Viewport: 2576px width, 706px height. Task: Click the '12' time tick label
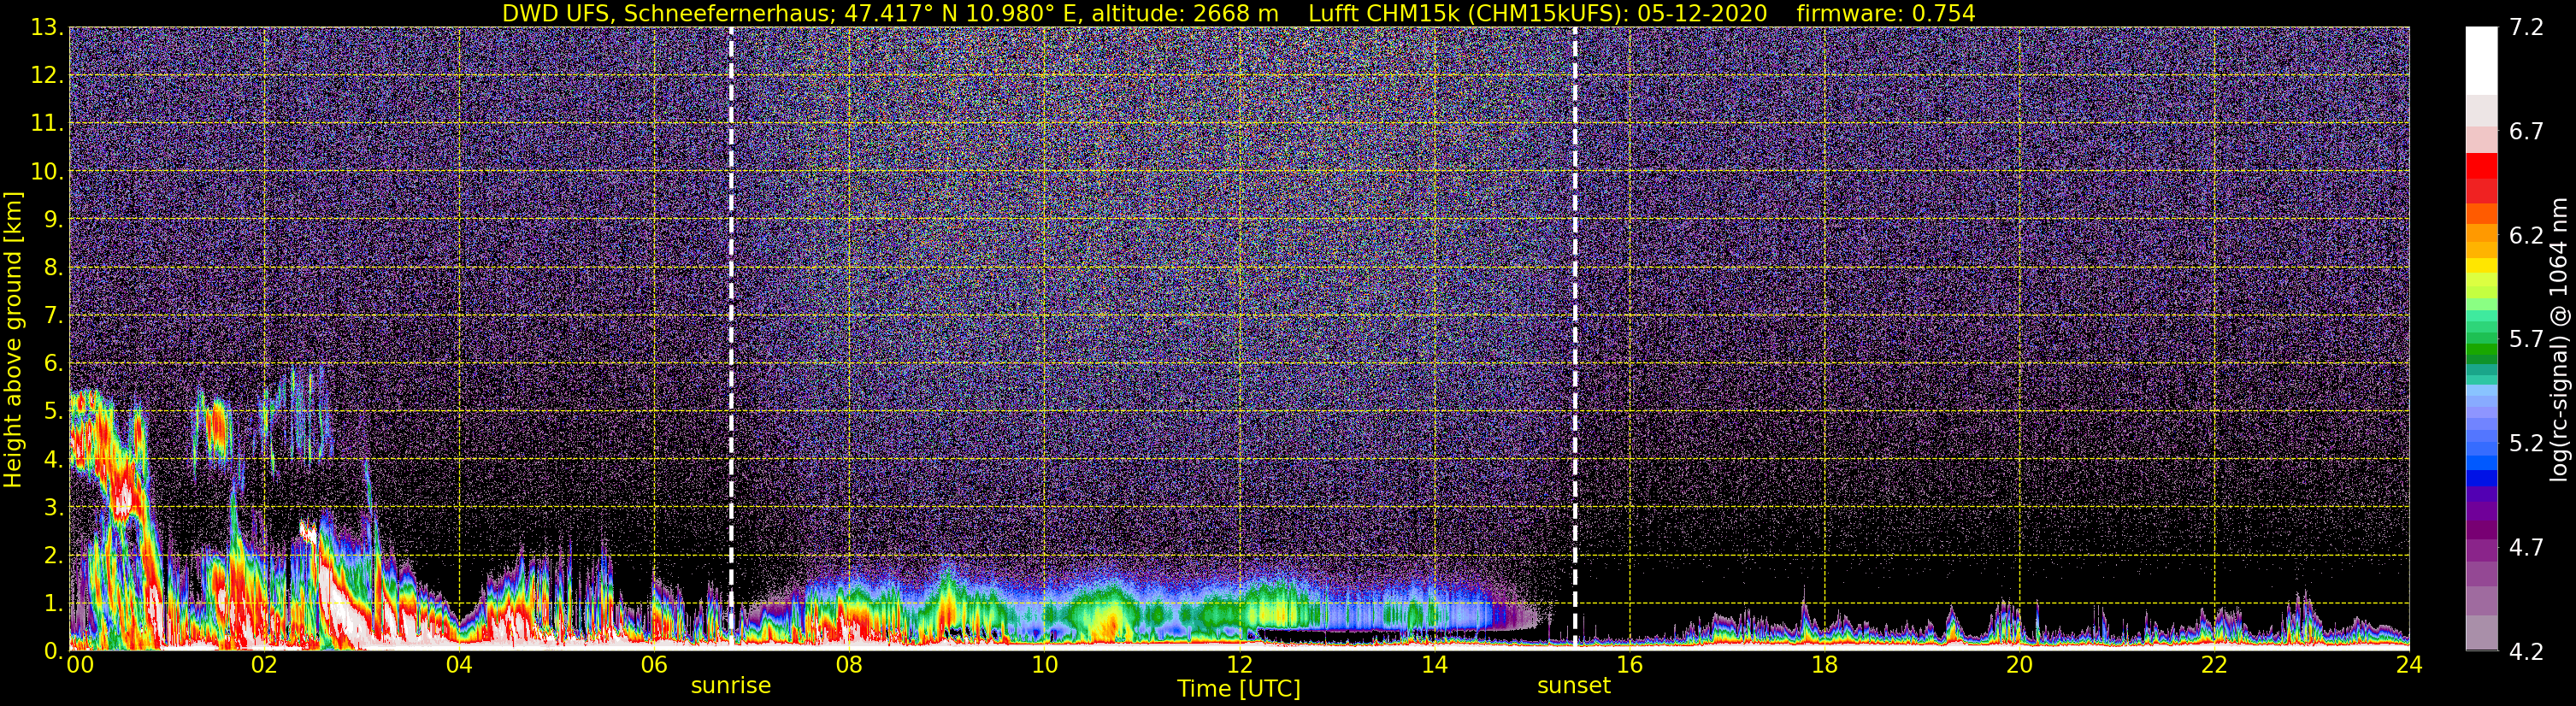click(x=1239, y=665)
